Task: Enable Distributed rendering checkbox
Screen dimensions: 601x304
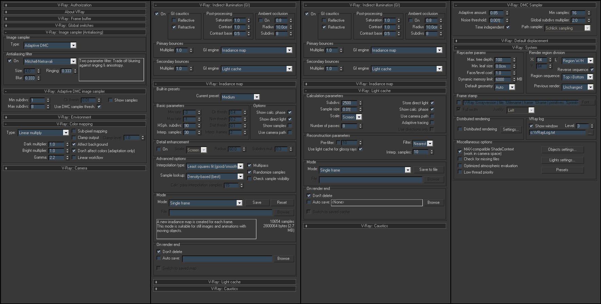Action: [x=460, y=129]
